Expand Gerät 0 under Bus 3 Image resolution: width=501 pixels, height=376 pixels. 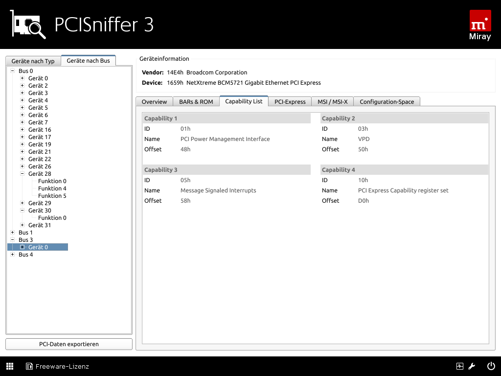click(x=23, y=247)
